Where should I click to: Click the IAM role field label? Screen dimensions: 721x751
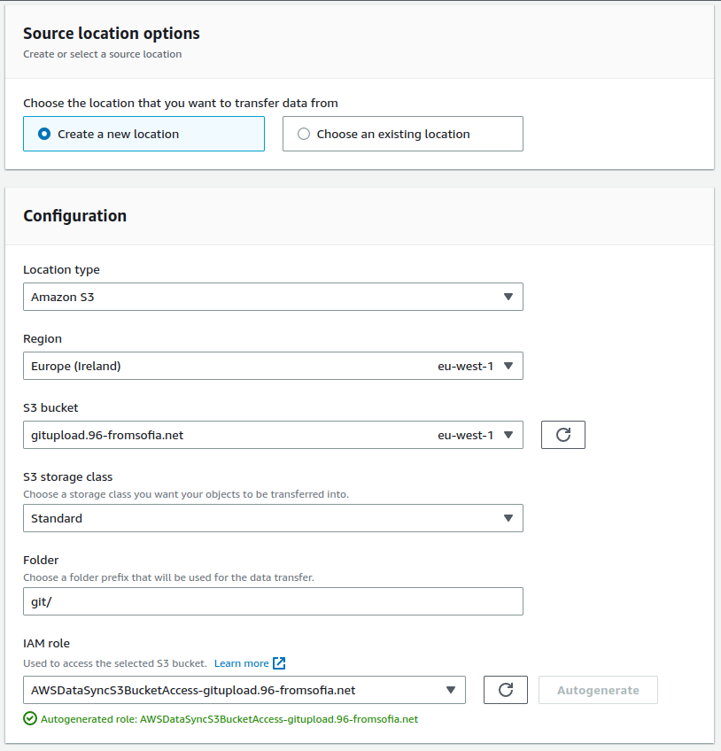coord(46,643)
